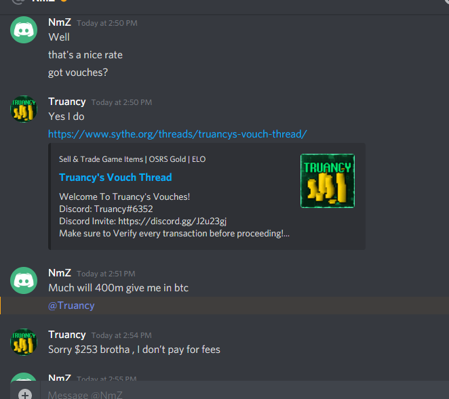Click NmZ's avatar beside the 400m btc message
Screen dimensions: 449x399
coord(24,280)
